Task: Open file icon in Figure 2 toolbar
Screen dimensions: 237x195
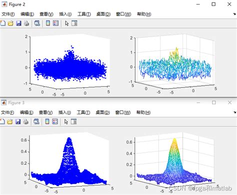Action: point(10,23)
